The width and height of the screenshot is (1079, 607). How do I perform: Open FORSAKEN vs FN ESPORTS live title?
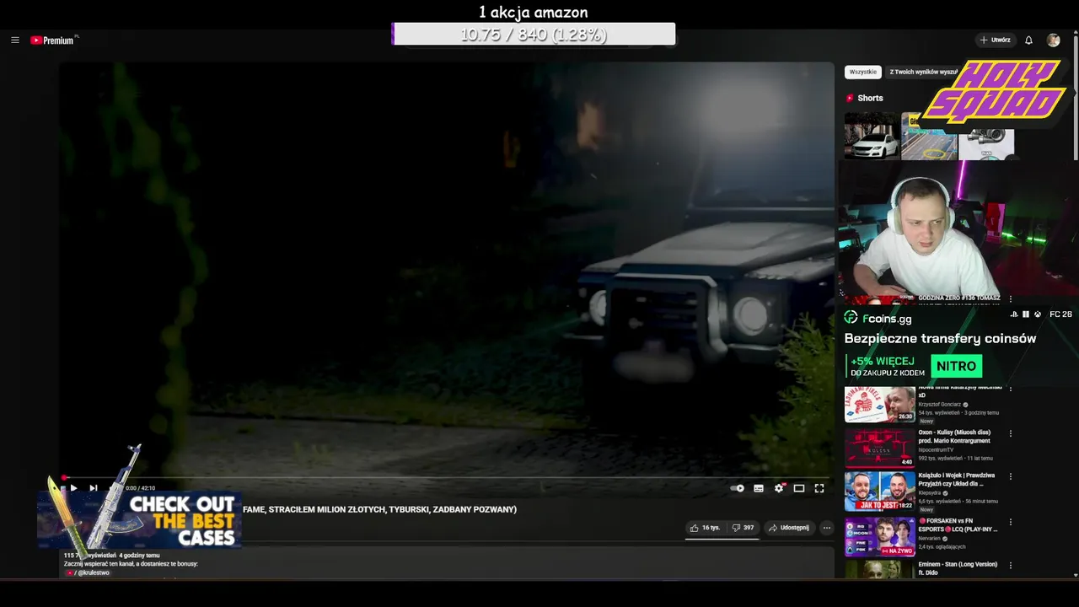tap(958, 525)
